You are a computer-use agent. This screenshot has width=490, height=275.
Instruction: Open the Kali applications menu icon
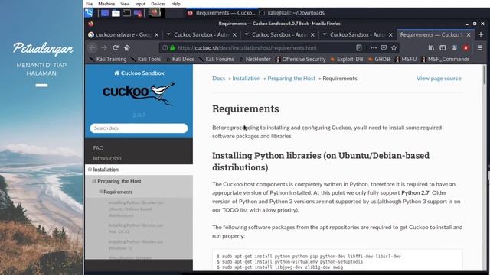(x=89, y=13)
